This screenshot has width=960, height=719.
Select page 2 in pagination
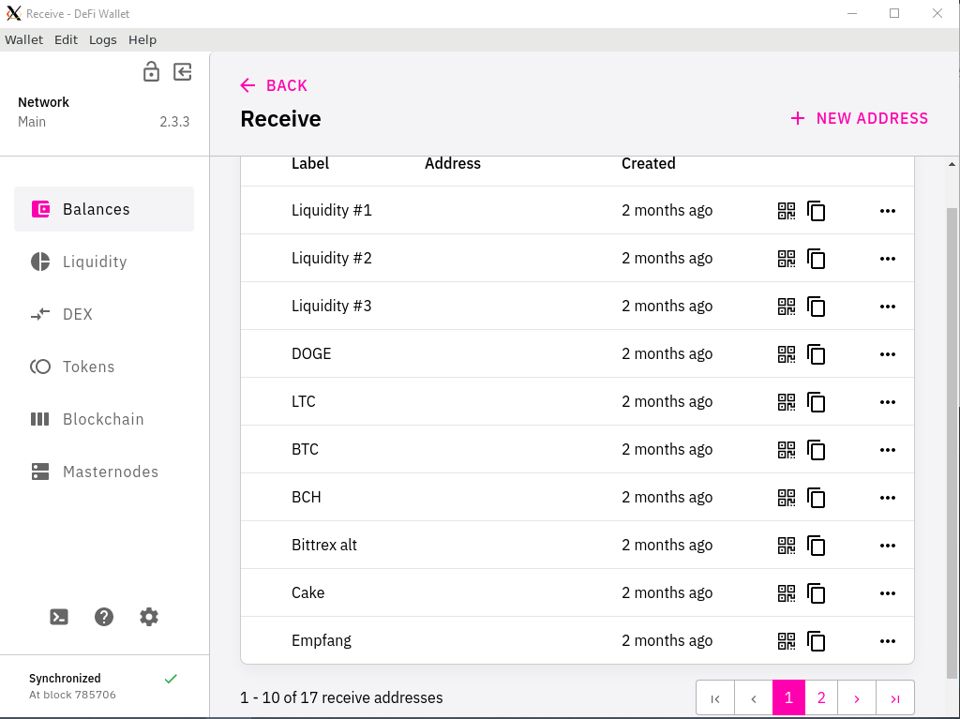point(821,697)
